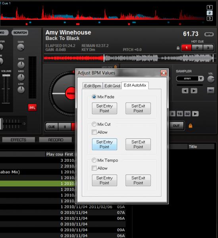This screenshot has width=218, height=238.
Task: Click Set Exit Point under Mix Fade
Action: (x=138, y=108)
